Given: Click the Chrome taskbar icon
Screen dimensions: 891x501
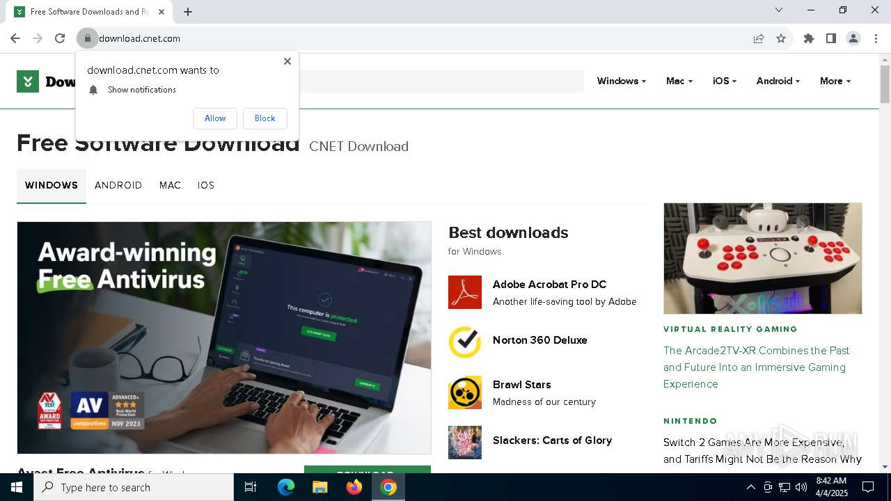Looking at the screenshot, I should coord(388,487).
